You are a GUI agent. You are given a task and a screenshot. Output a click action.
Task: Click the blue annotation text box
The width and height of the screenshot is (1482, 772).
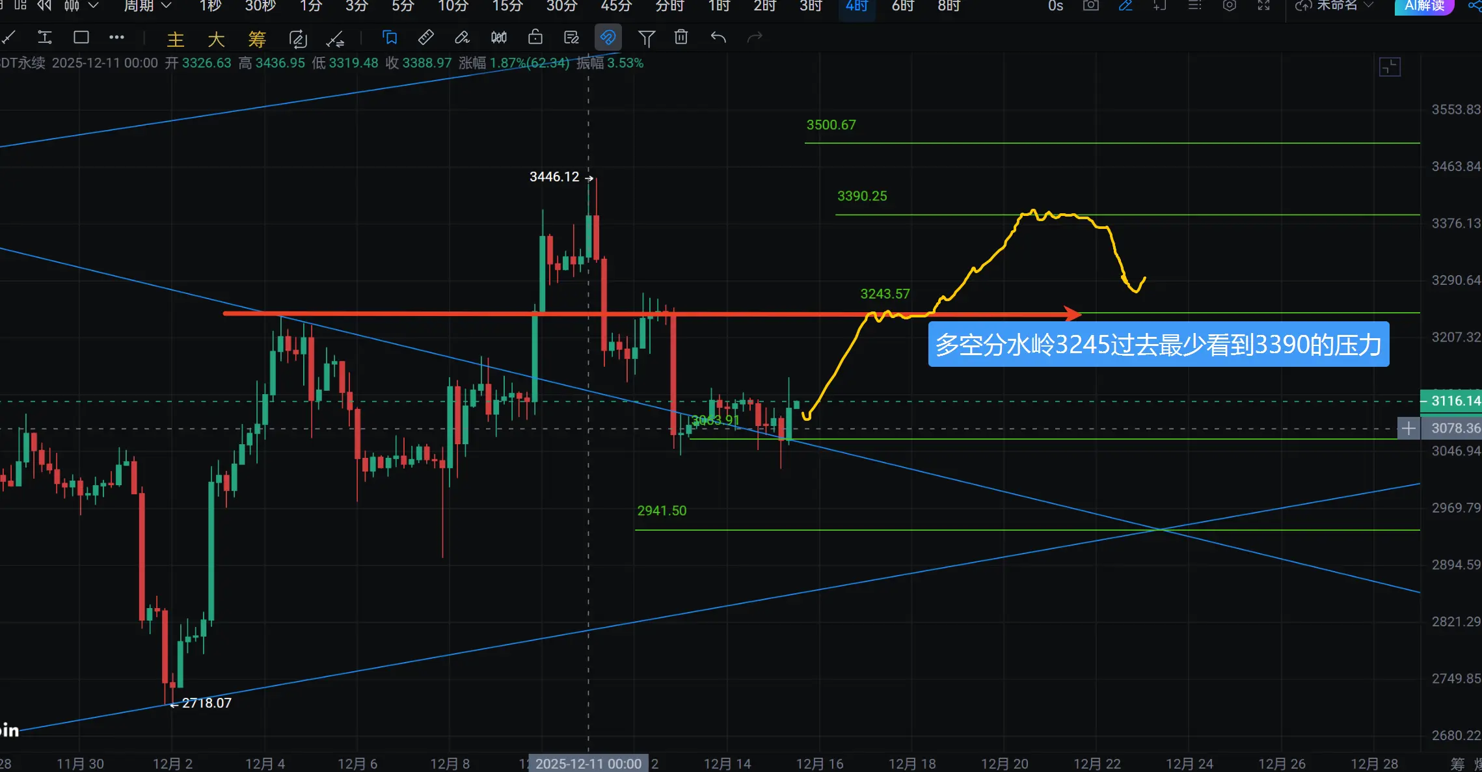click(x=1158, y=345)
